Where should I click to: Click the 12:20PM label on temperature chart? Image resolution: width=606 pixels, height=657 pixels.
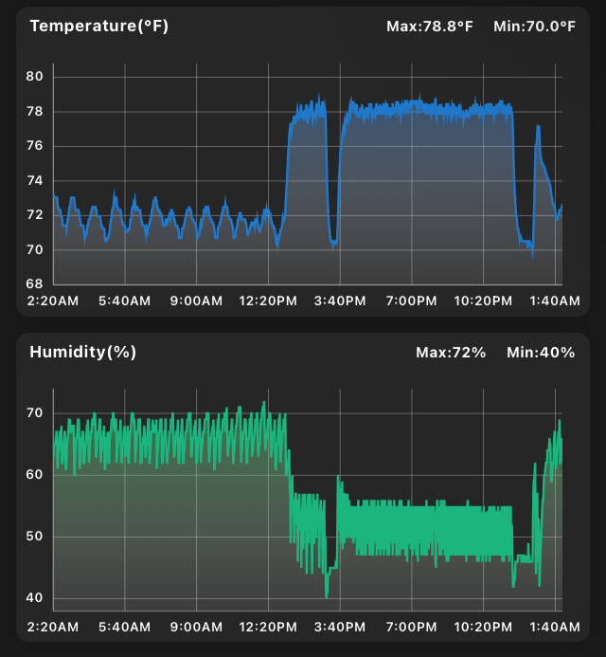tap(268, 301)
